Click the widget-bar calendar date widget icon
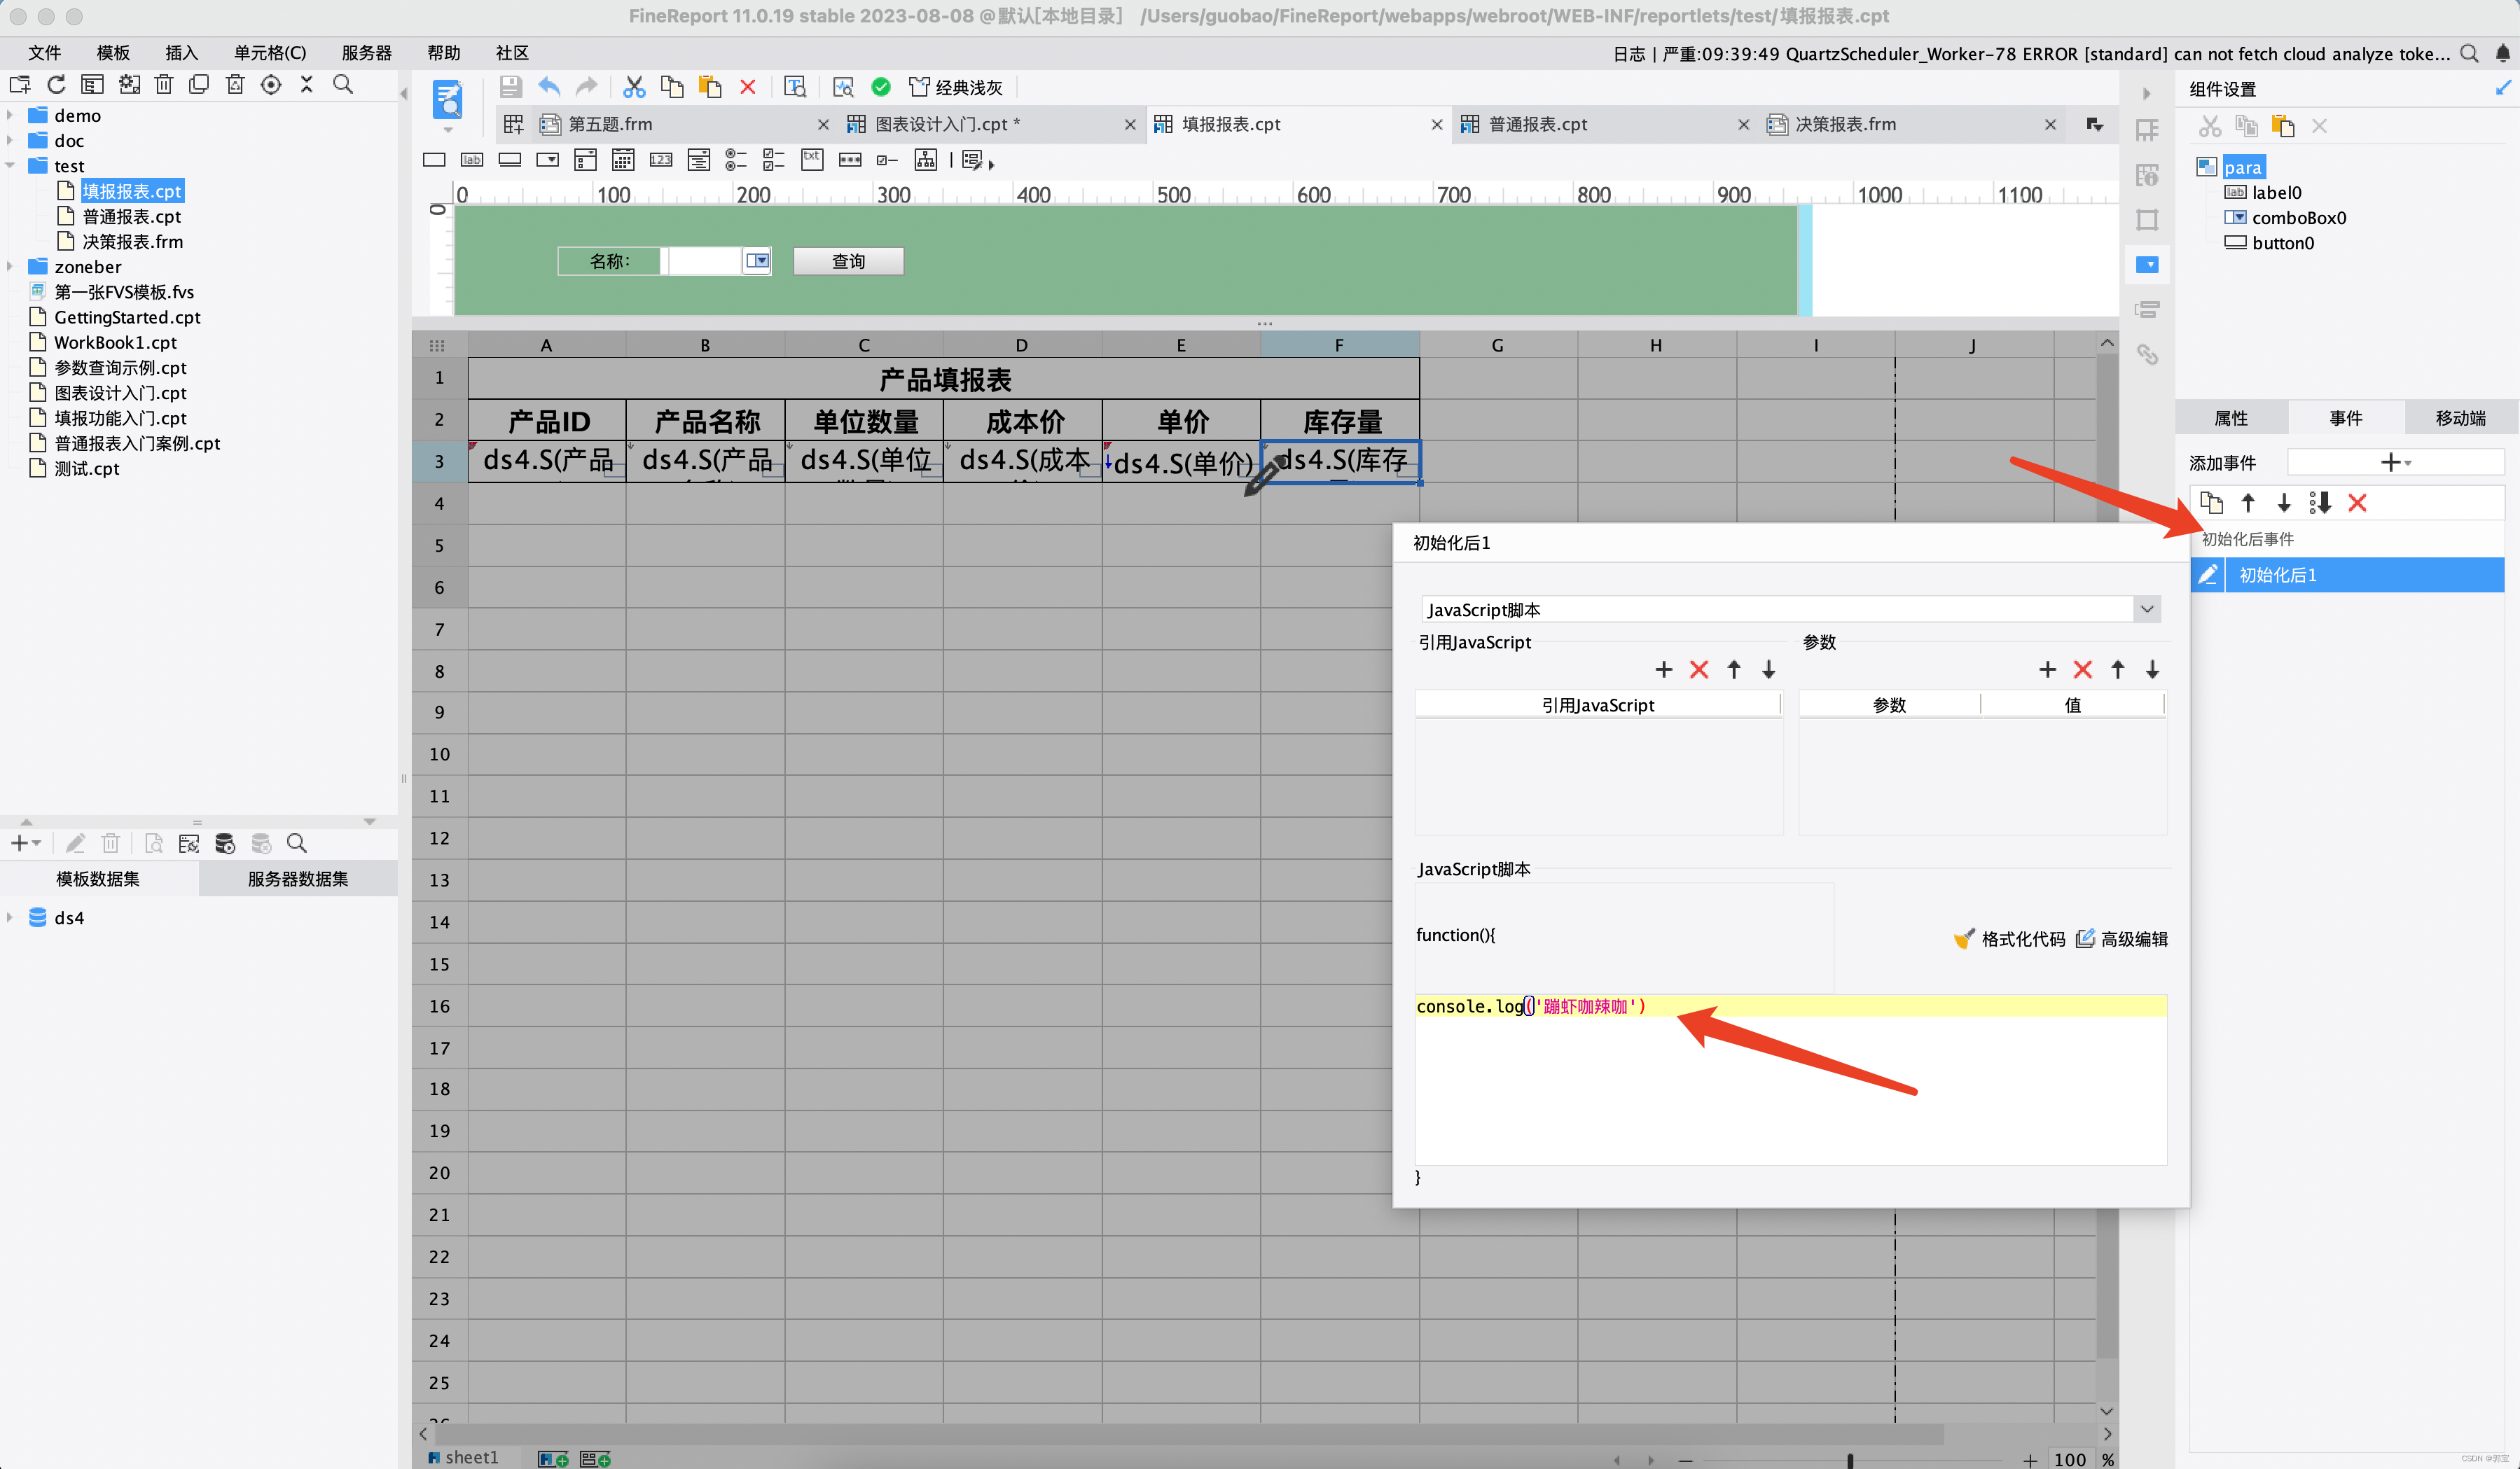The image size is (2520, 1469). click(x=623, y=160)
